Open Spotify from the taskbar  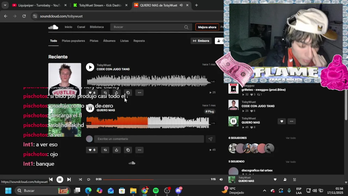[156, 191]
